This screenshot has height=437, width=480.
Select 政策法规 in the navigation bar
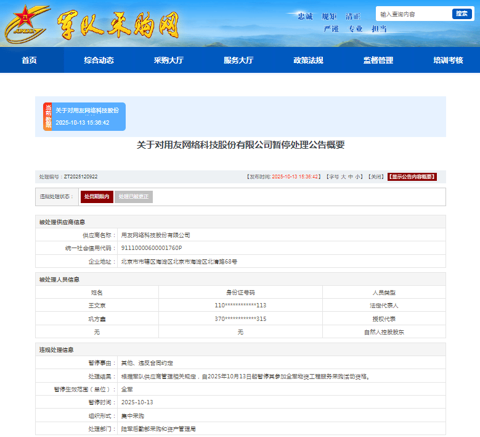click(308, 60)
